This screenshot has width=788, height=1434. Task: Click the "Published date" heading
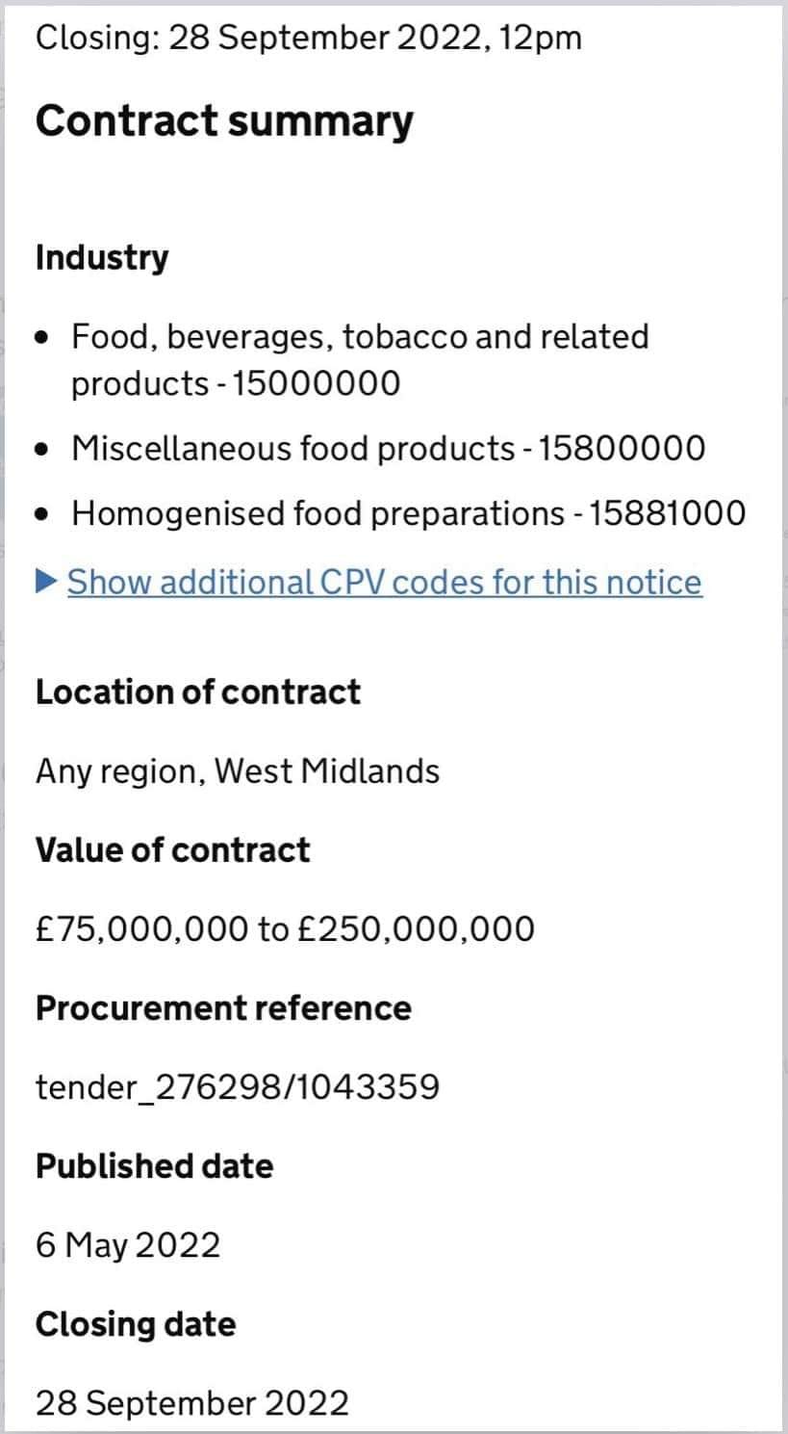154,1166
